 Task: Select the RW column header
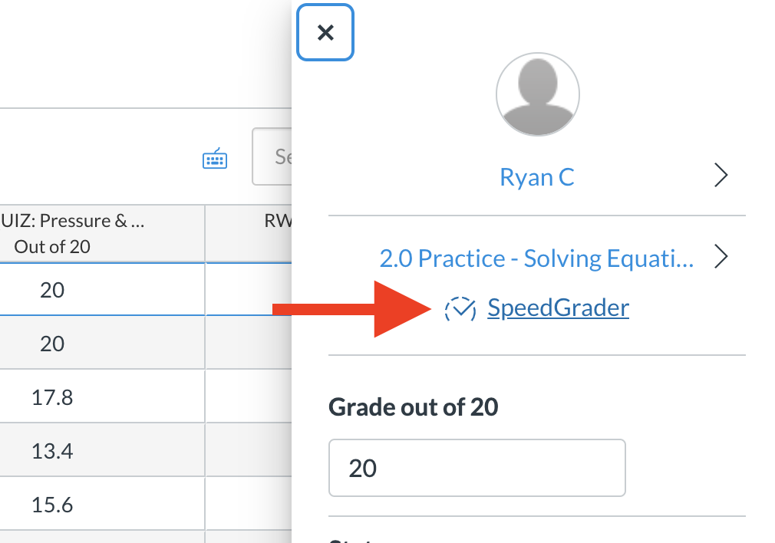[x=249, y=233]
